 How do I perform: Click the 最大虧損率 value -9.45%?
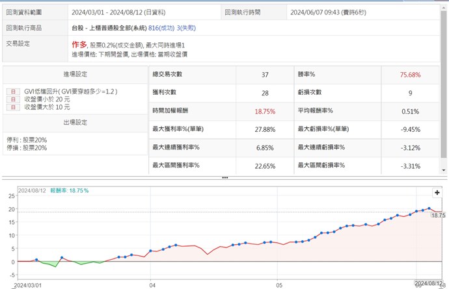pos(411,129)
